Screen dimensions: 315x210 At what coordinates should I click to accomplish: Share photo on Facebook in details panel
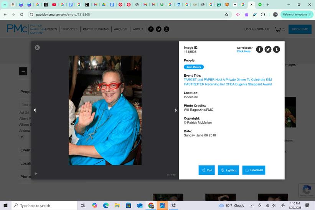click(x=259, y=49)
